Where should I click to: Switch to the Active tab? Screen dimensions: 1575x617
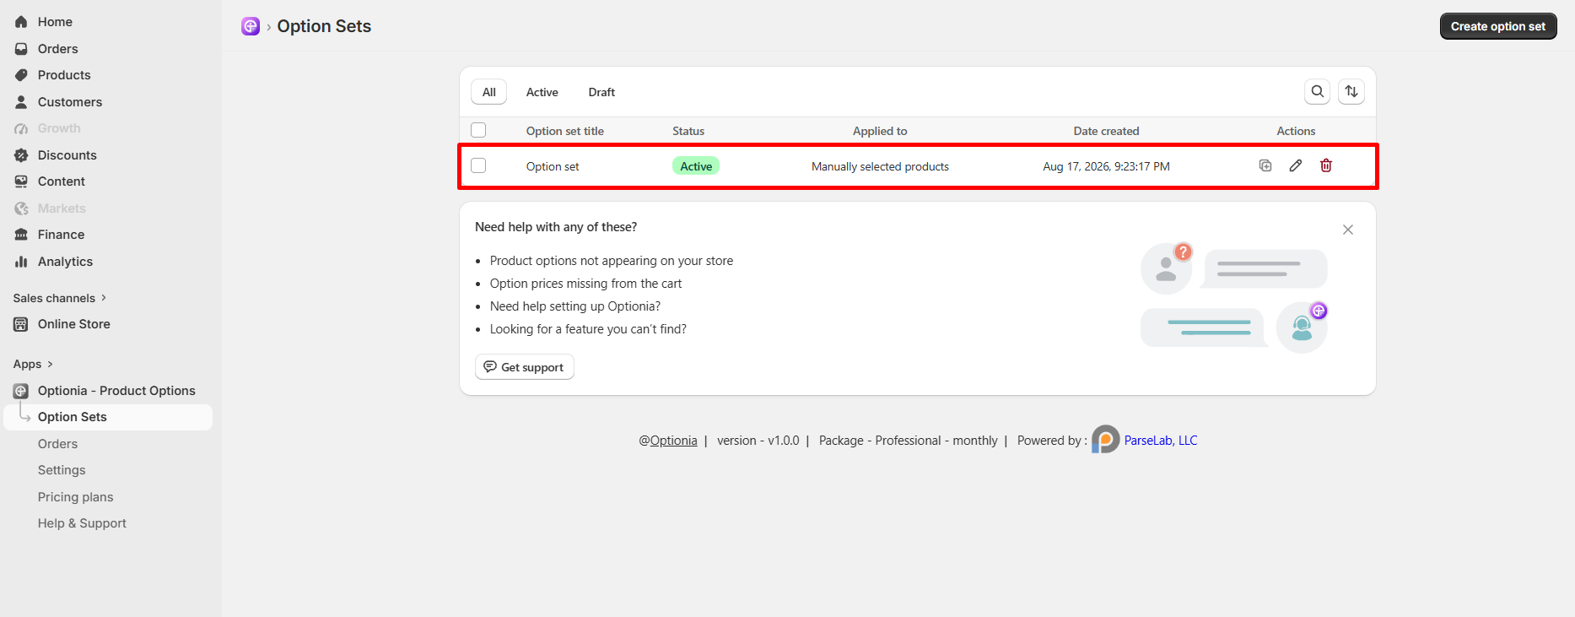coord(542,92)
